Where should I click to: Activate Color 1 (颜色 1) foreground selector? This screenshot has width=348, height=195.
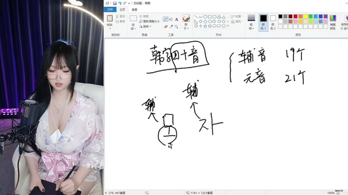tap(263, 22)
